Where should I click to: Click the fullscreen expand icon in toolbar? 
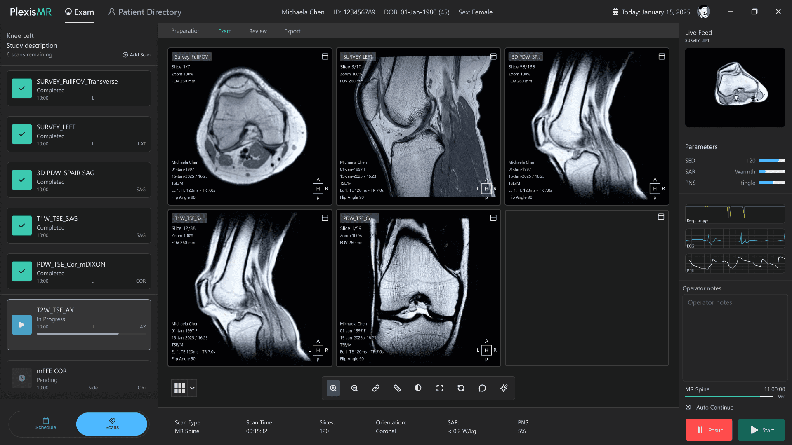(x=440, y=388)
